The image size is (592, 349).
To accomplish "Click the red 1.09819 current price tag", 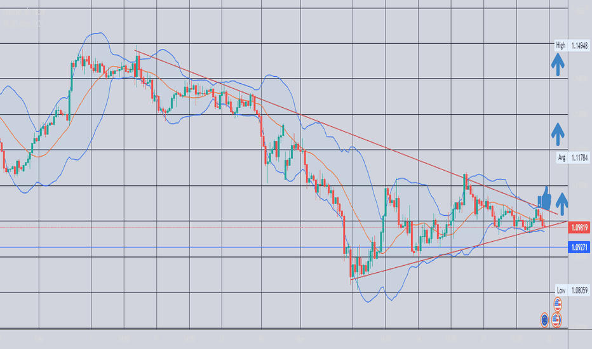I will click(x=579, y=228).
